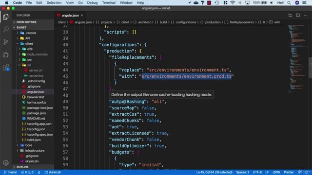The height and width of the screenshot is (175, 312).
Task: Open the Debug view icon
Action: tap(6, 54)
